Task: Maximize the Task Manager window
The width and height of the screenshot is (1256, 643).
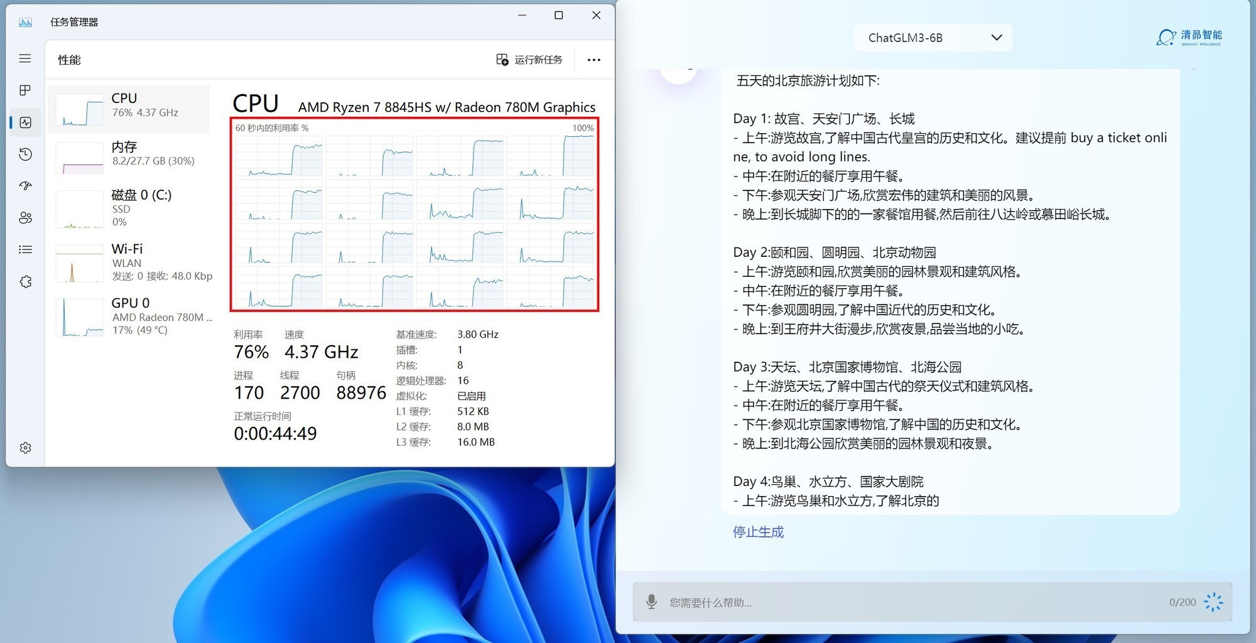Action: (x=558, y=15)
